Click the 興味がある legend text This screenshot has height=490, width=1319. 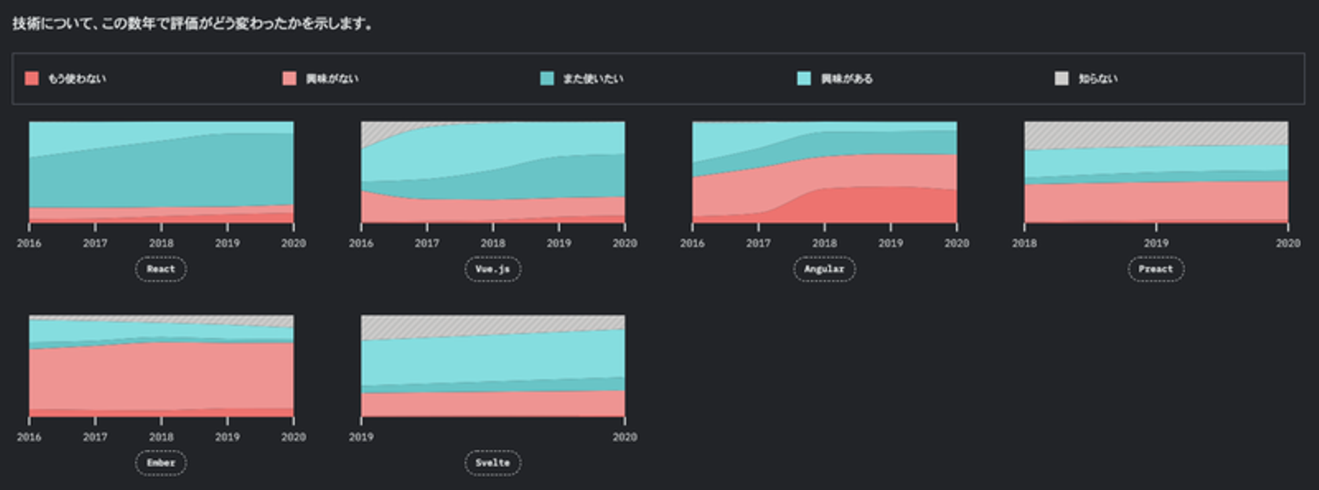[x=847, y=79]
